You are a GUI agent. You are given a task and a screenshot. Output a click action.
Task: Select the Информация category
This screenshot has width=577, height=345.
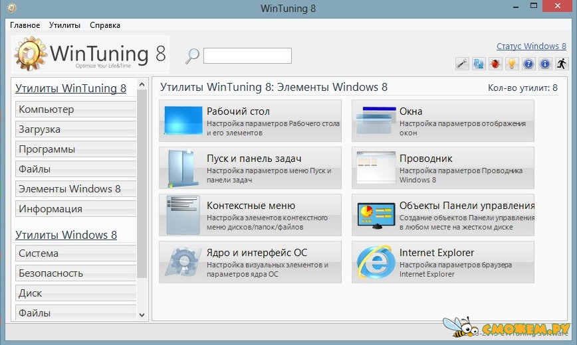[76, 209]
